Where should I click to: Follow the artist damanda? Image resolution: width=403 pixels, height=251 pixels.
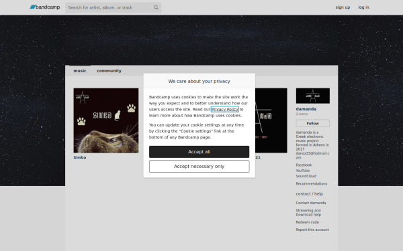coord(313,123)
